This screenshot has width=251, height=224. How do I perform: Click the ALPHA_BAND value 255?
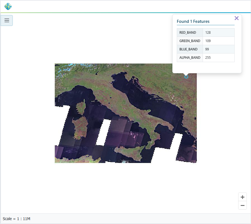pos(208,58)
